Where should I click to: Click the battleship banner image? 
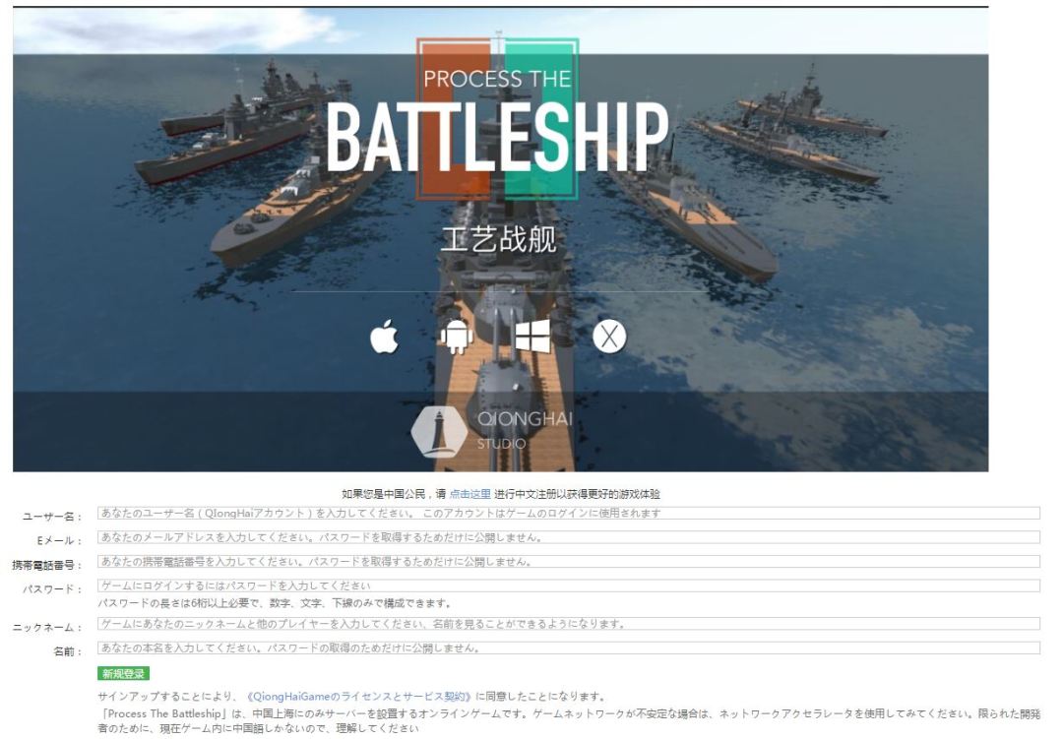(500, 239)
